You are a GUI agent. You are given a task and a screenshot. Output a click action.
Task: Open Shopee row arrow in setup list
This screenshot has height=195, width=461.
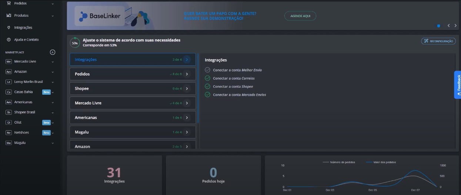(x=187, y=88)
